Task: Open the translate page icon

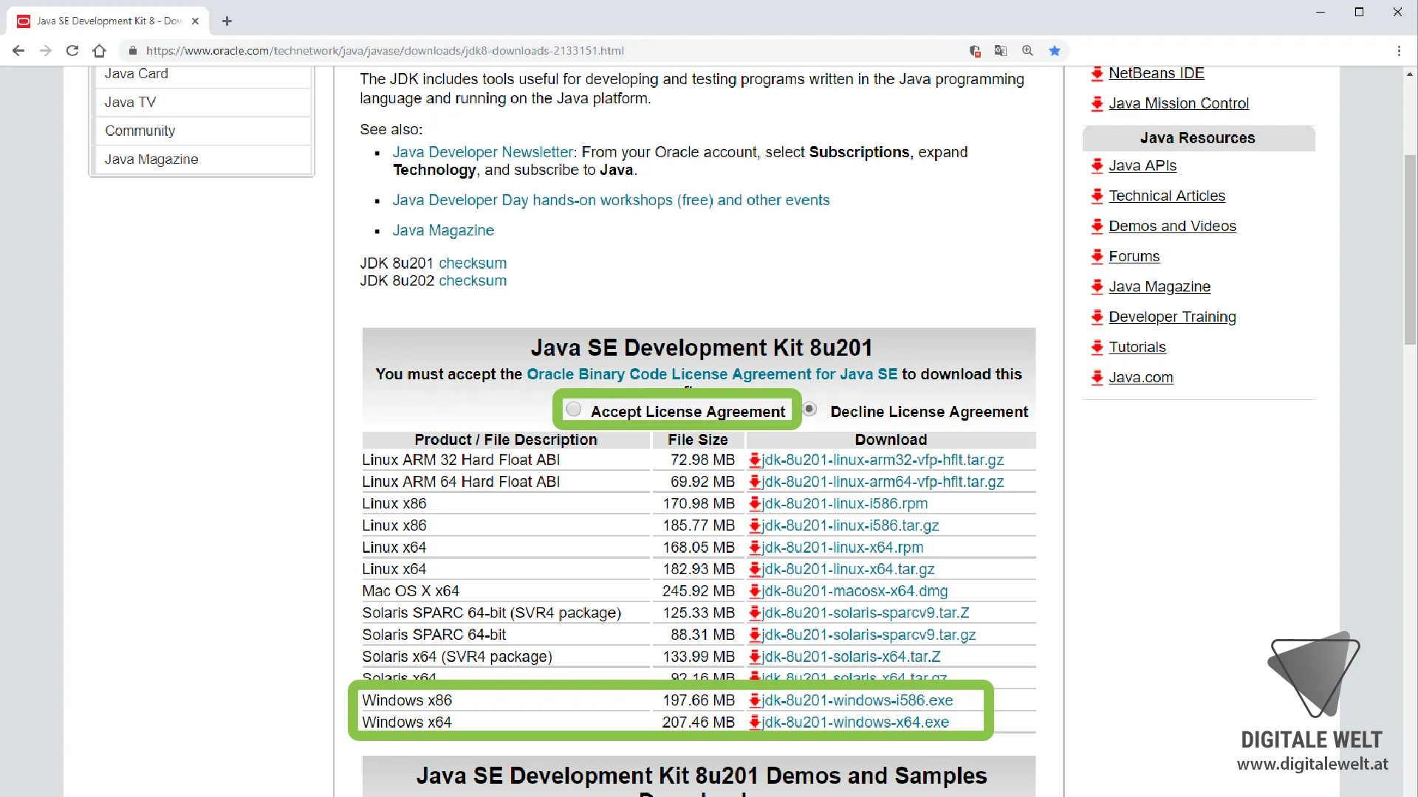Action: (1001, 51)
